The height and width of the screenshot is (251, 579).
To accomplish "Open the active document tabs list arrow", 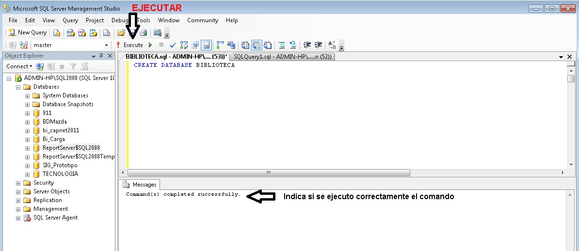I will (x=561, y=57).
